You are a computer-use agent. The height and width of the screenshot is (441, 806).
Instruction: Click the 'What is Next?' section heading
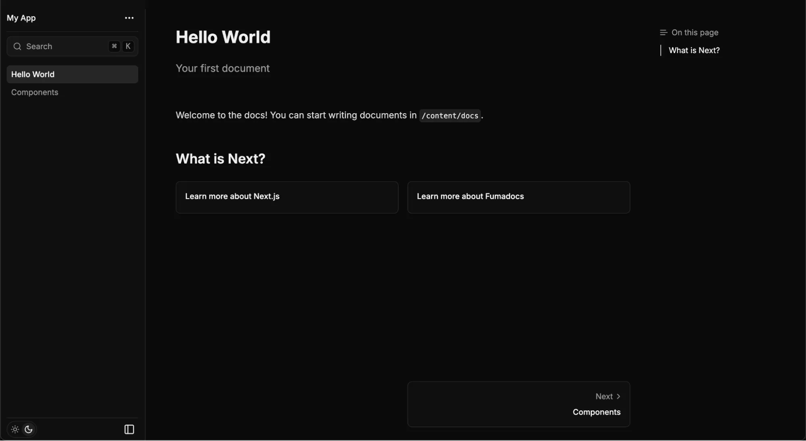[221, 159]
